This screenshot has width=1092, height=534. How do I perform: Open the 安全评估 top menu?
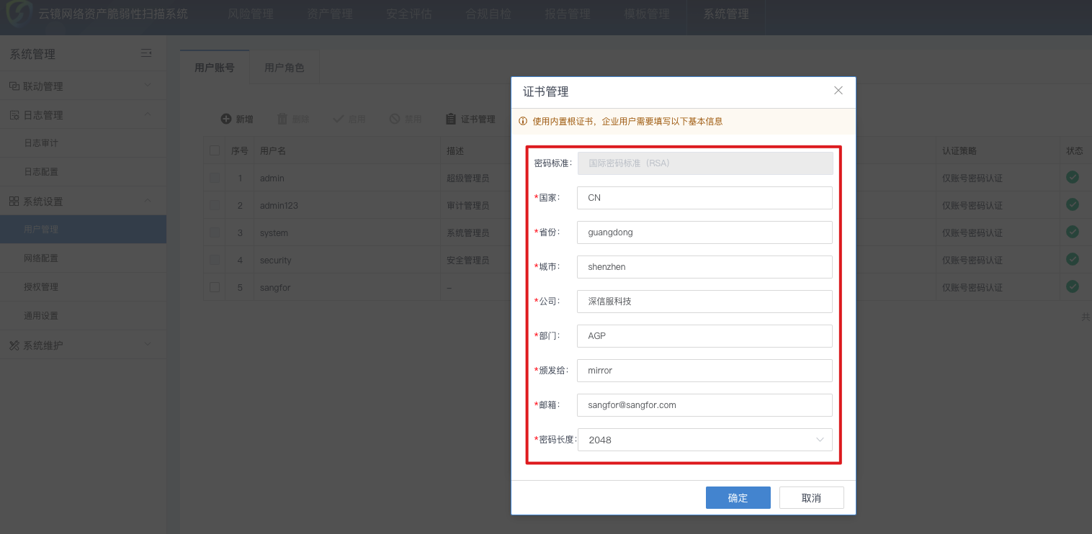coord(409,14)
